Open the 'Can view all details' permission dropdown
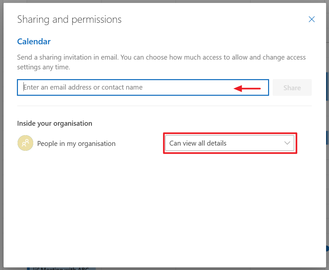The width and height of the screenshot is (329, 270). click(x=230, y=143)
